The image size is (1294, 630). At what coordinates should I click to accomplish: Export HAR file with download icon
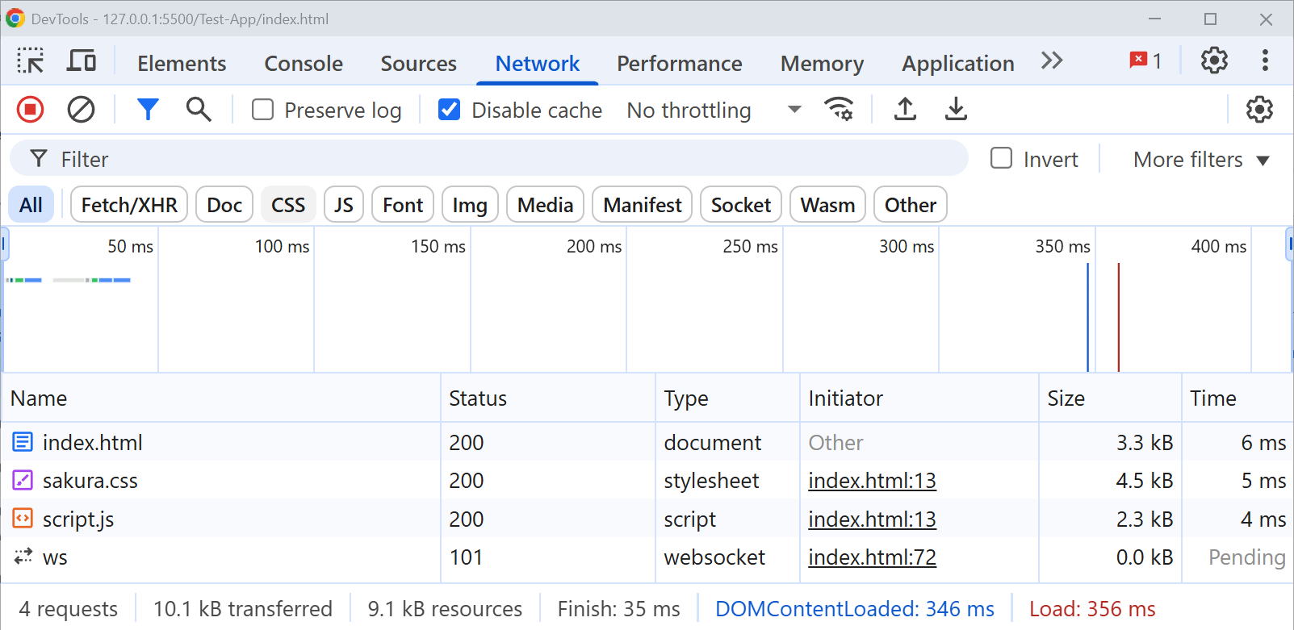tap(956, 109)
